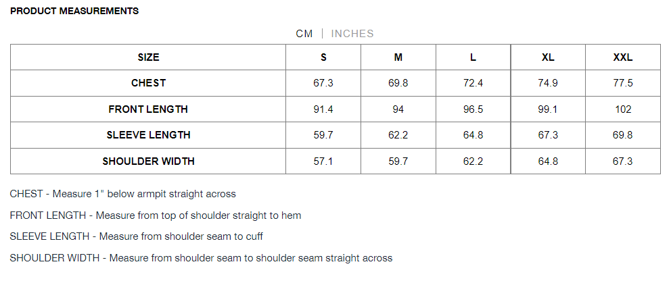Select the CM unit option
Image resolution: width=671 pixels, height=281 pixels.
[304, 34]
